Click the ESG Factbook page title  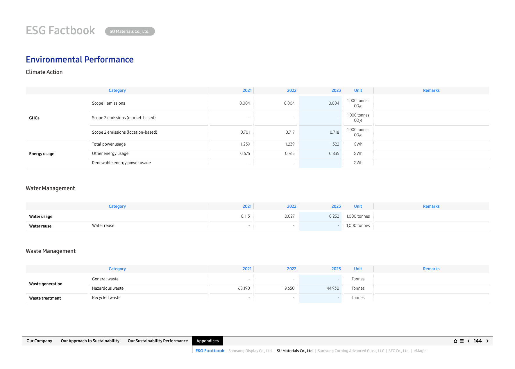point(60,31)
